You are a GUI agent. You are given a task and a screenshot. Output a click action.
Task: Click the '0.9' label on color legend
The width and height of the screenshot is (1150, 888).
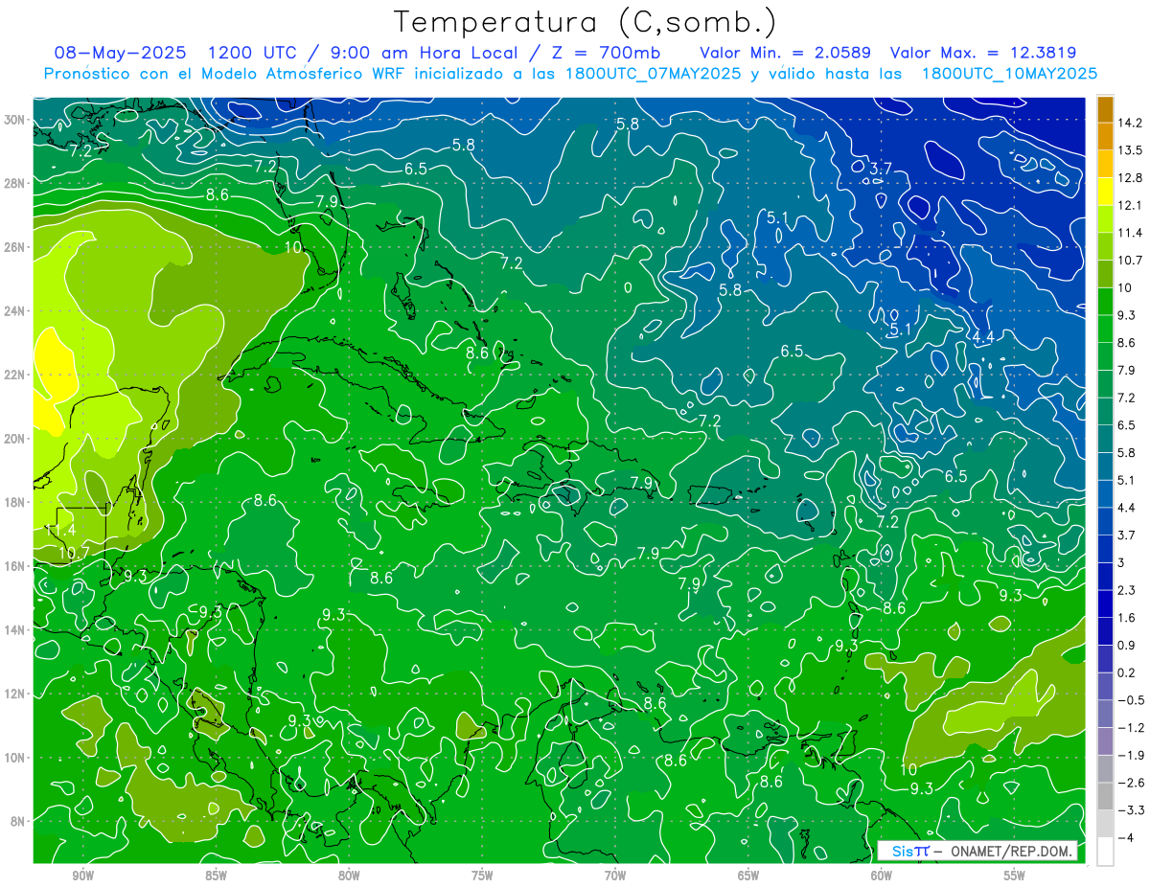[1126, 645]
